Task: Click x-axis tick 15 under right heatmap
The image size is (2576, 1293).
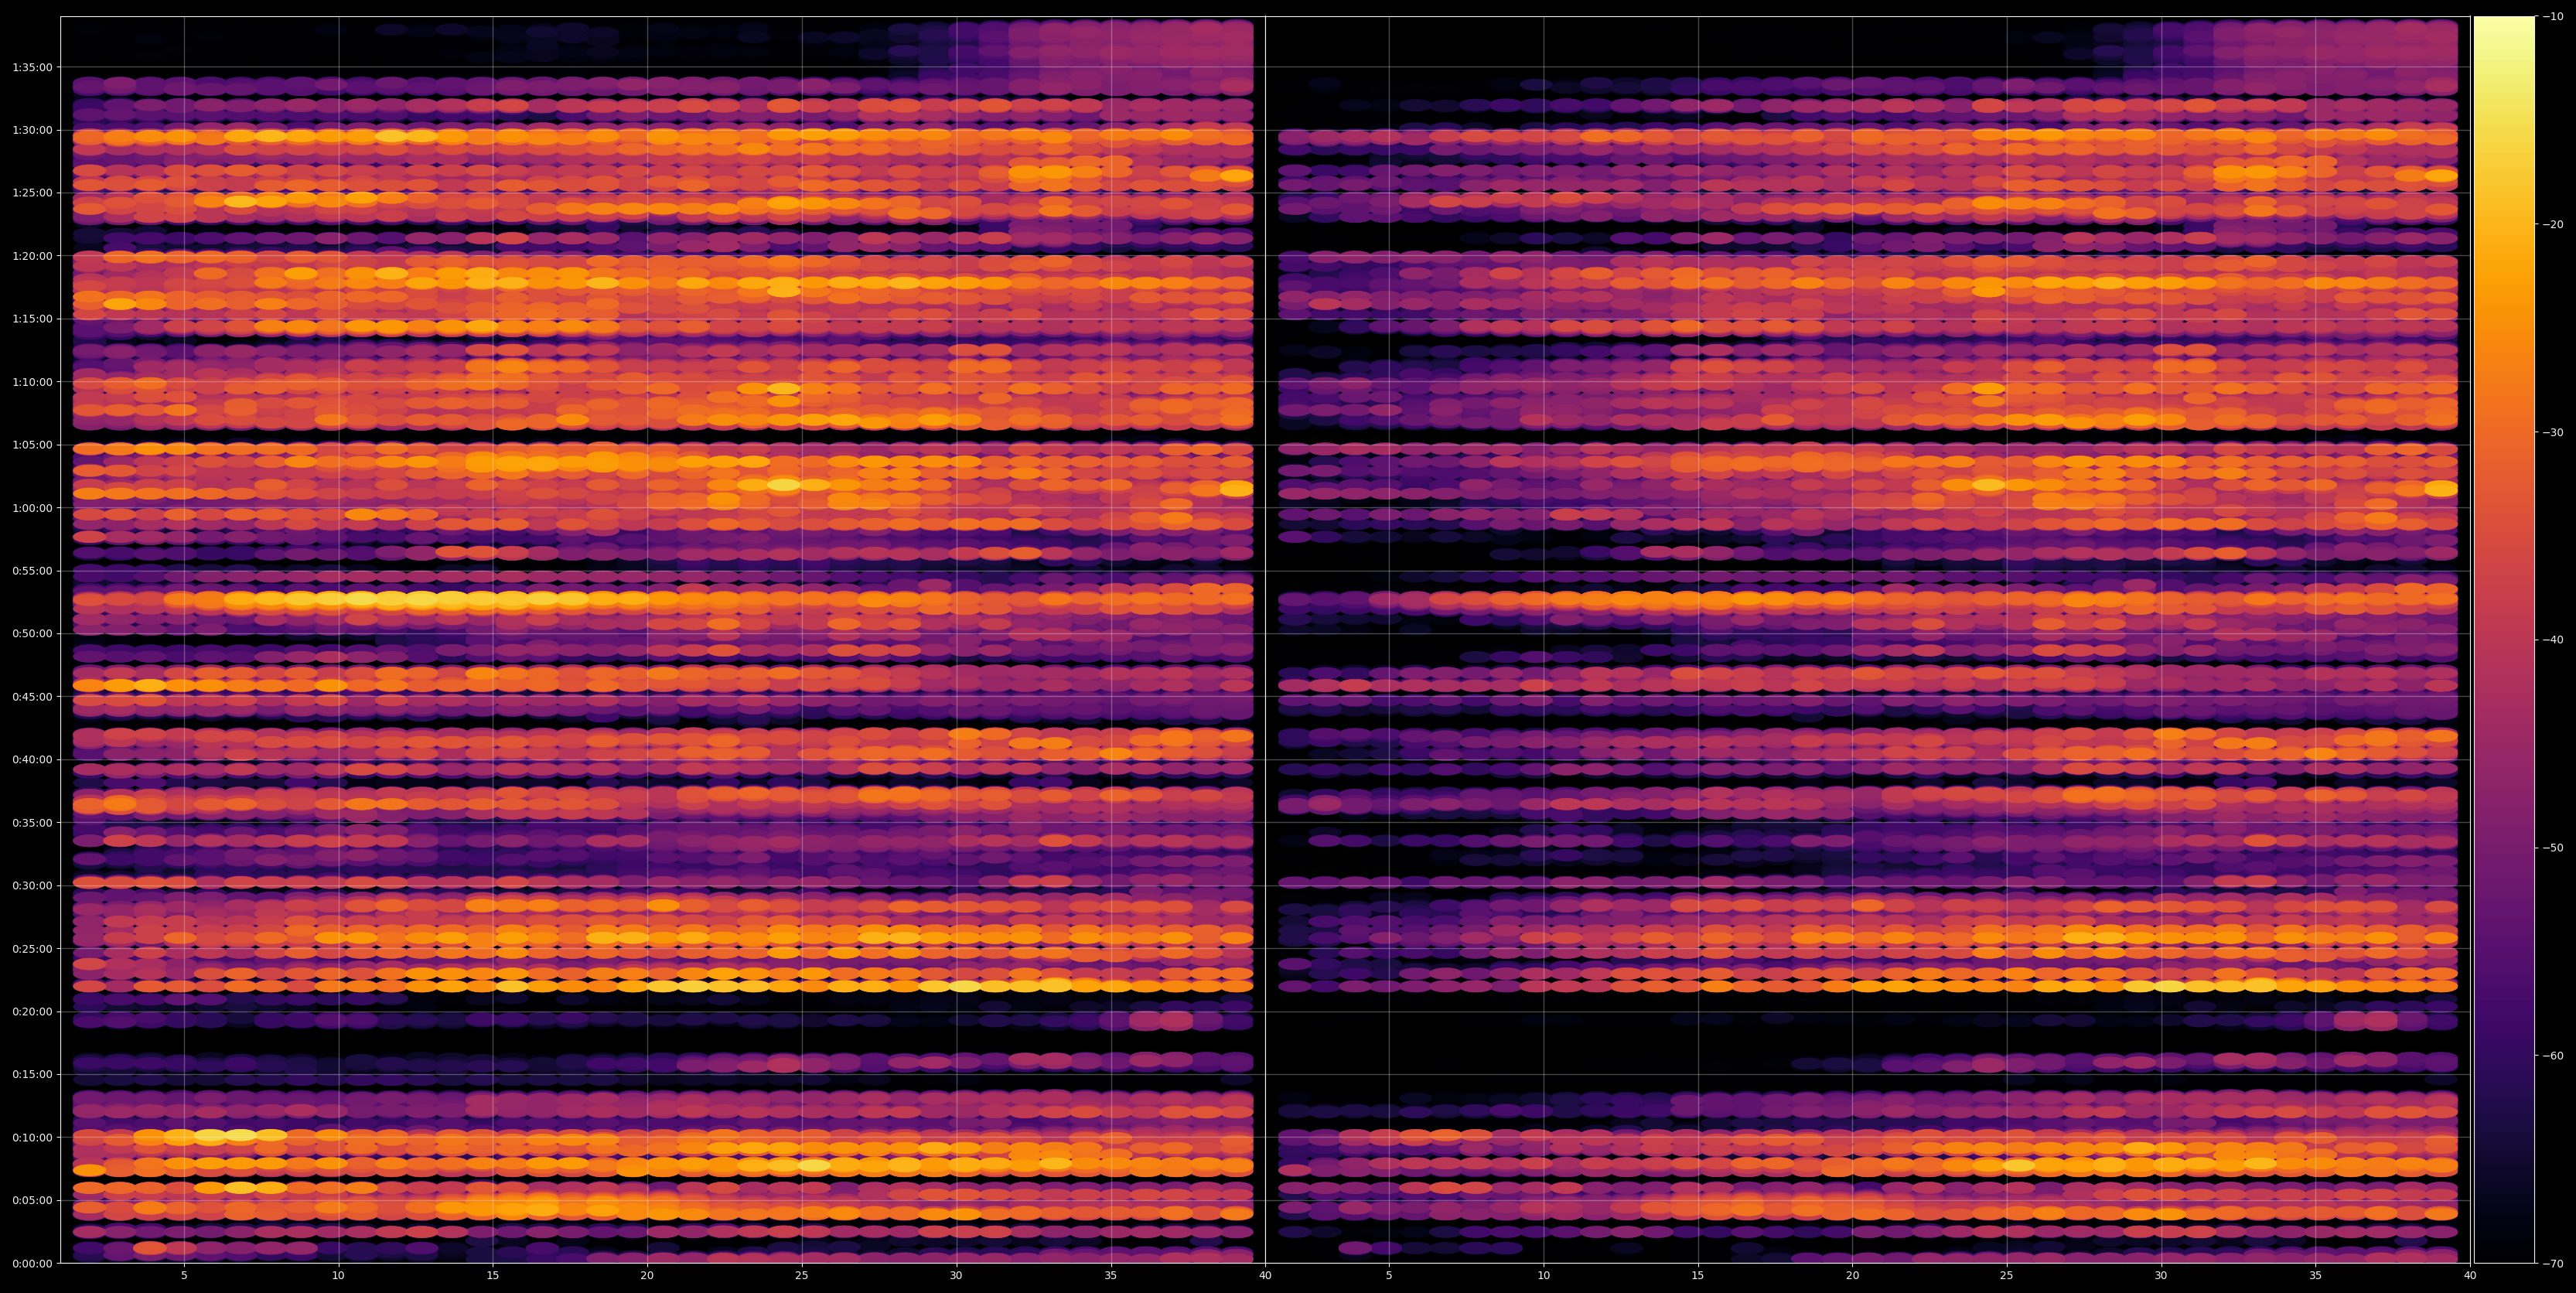Action: pyautogui.click(x=1698, y=1276)
